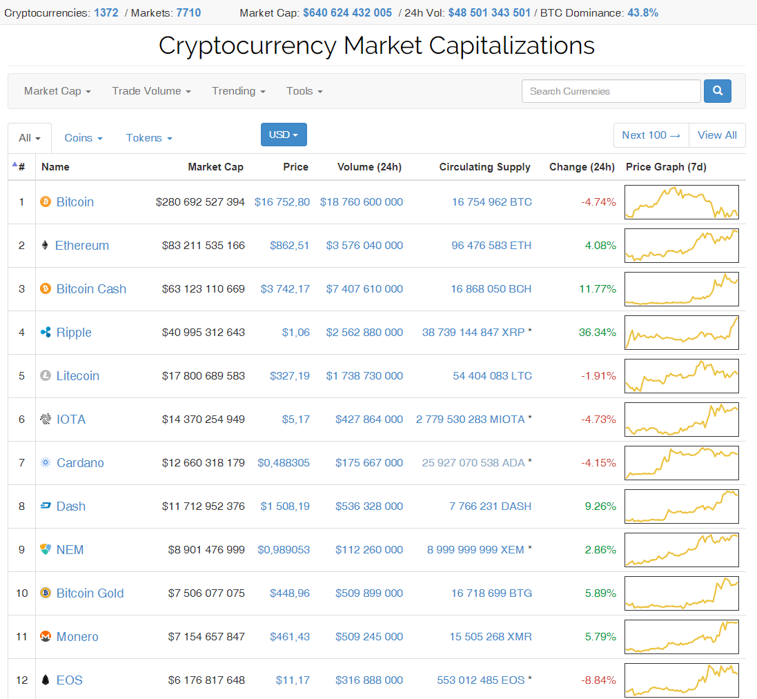This screenshot has height=699, width=757.
Task: Click the IOTA logo icon
Action: click(46, 419)
